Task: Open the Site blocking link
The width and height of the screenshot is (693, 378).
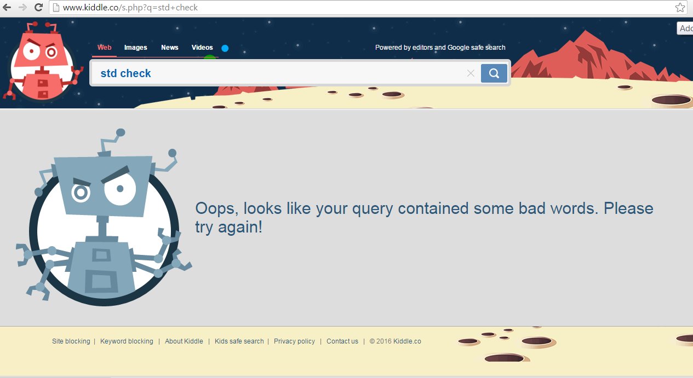Action: click(71, 341)
